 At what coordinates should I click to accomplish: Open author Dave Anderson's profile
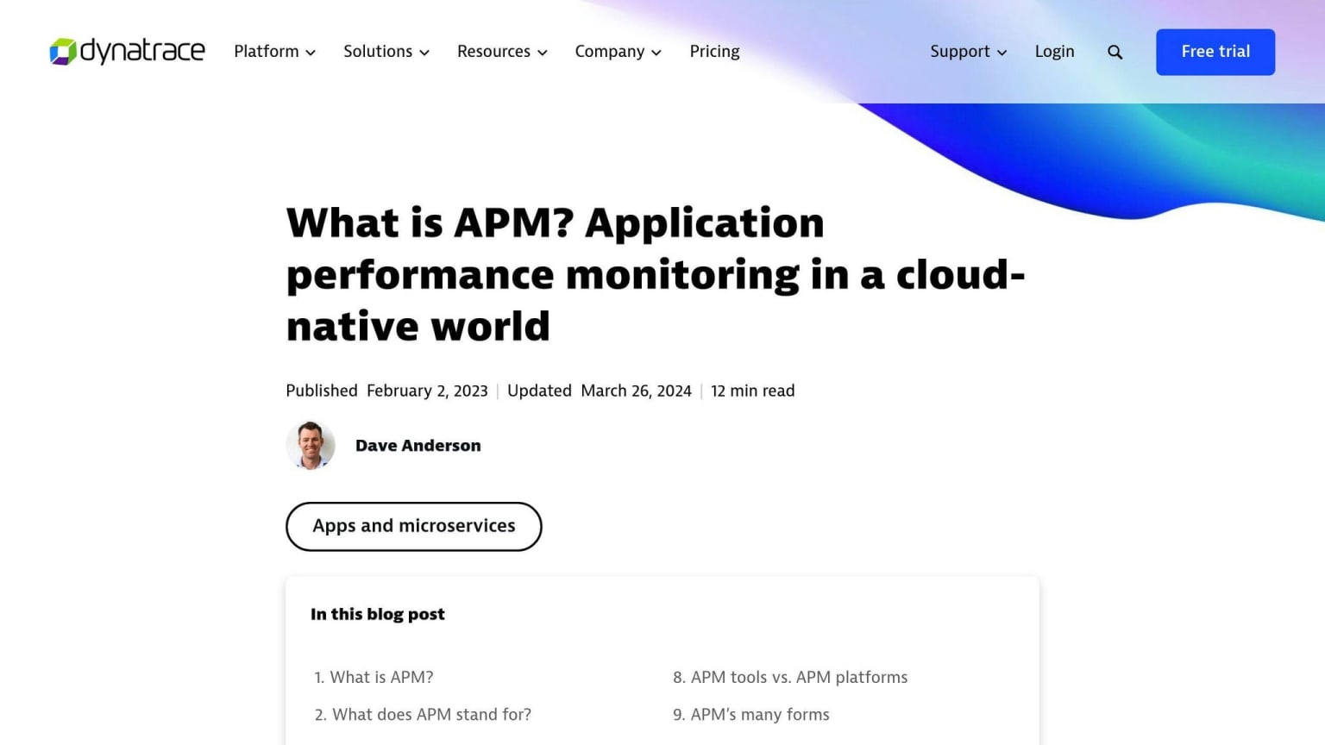(x=418, y=446)
